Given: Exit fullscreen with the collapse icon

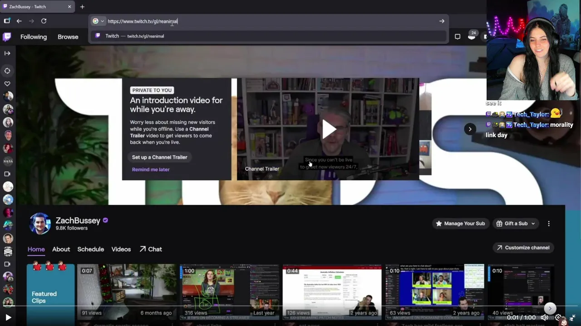Looking at the screenshot, I should coord(572,318).
